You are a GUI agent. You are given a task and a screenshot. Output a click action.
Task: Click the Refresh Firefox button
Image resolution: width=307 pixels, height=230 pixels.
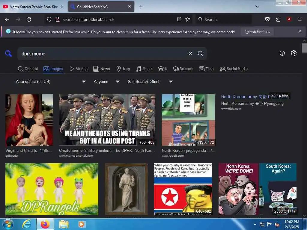[257, 32]
